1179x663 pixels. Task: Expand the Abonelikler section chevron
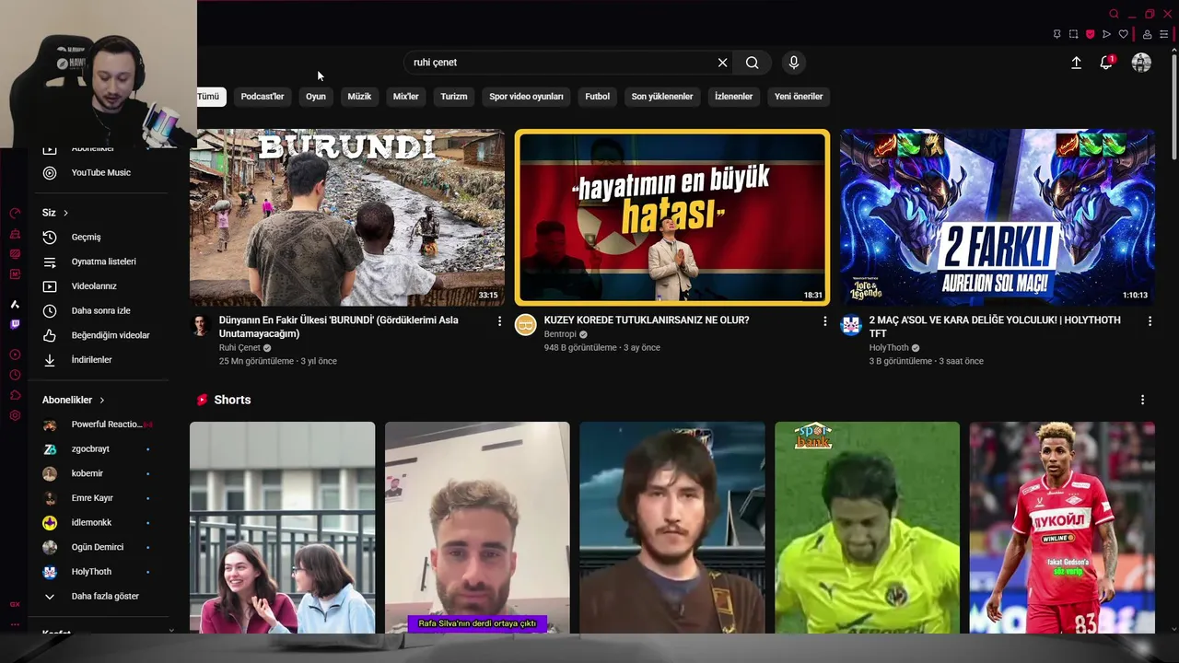click(x=101, y=401)
